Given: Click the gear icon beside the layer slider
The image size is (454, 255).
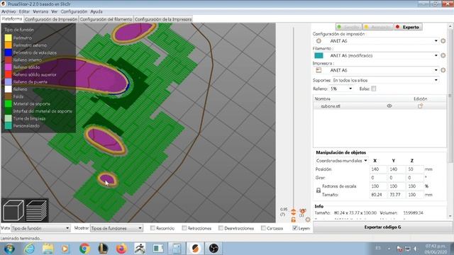Looking at the screenshot, I should (307, 220).
